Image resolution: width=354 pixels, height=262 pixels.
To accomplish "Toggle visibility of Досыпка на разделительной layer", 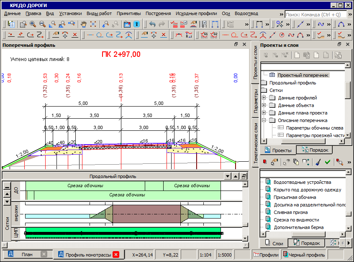I will (x=268, y=204).
